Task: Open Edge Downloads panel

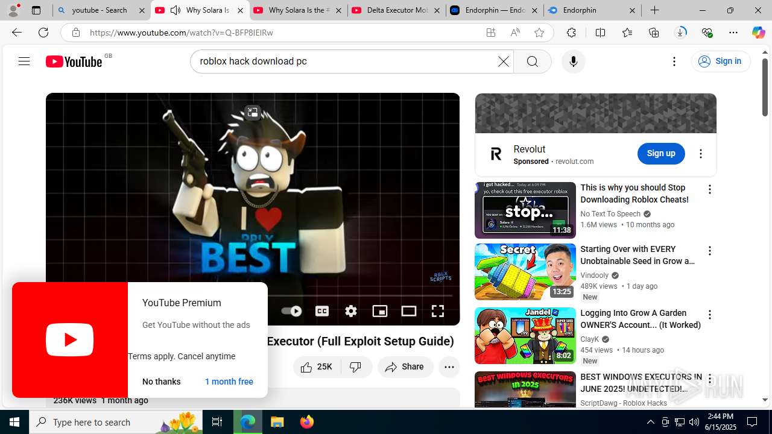Action: [680, 33]
